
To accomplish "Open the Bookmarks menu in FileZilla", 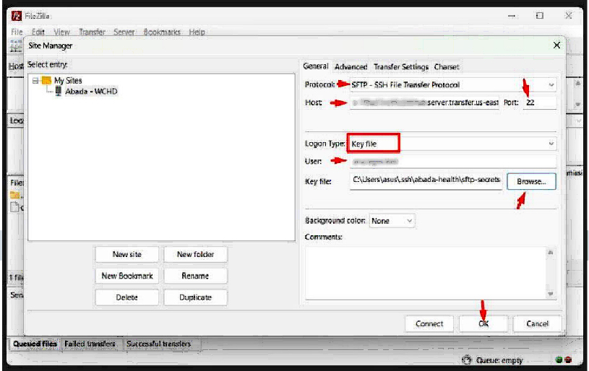I will pos(162,32).
